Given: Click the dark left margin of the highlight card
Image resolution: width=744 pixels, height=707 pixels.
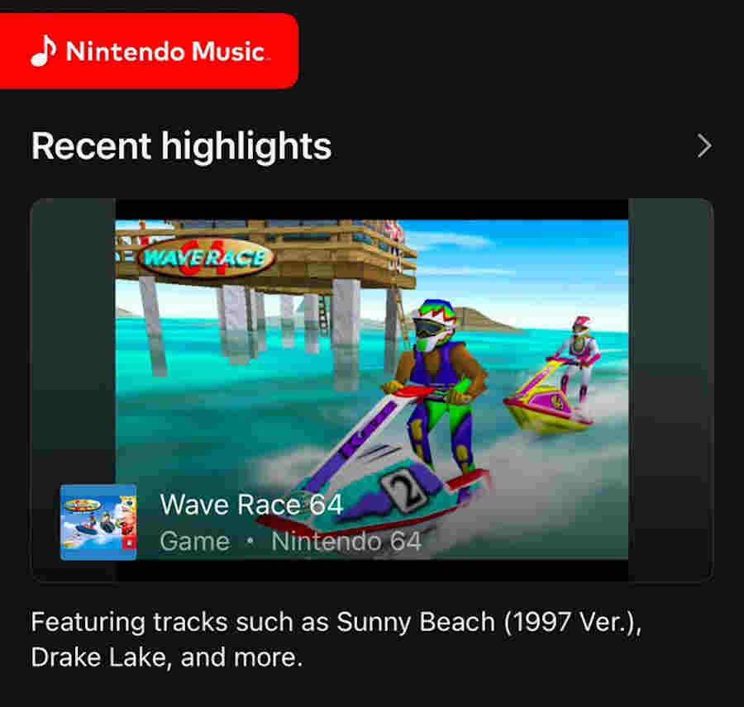Looking at the screenshot, I should click(73, 341).
